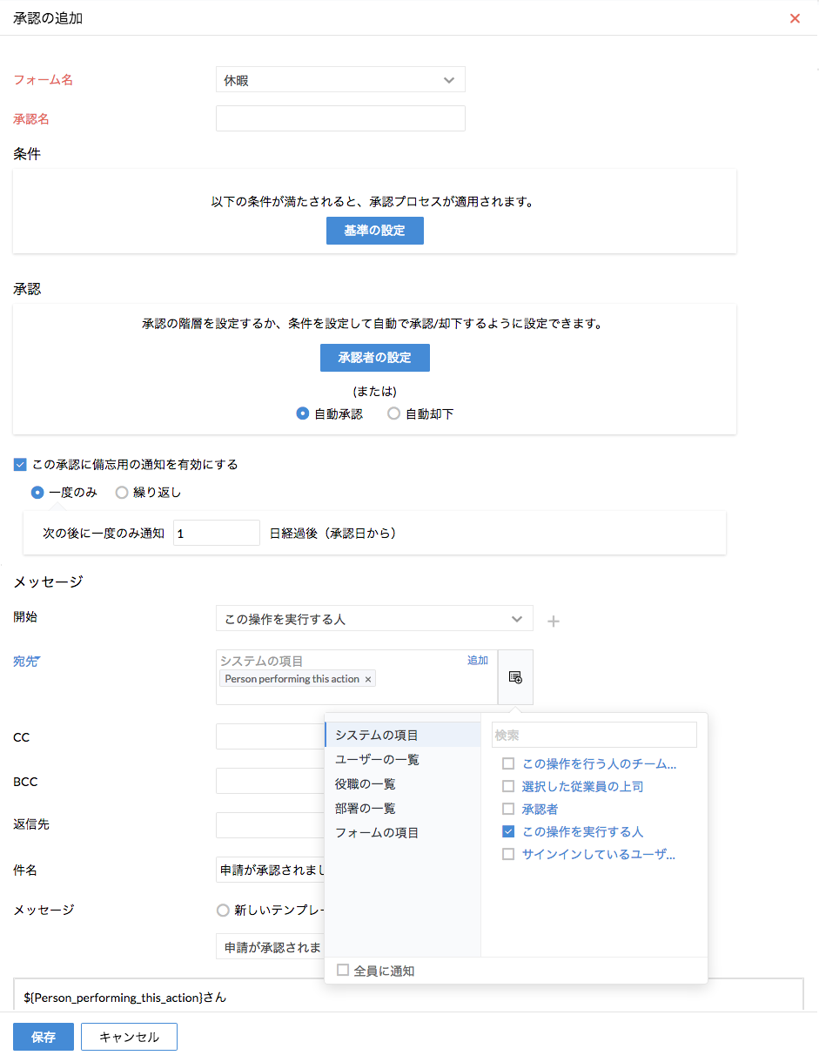The width and height of the screenshot is (819, 1062).
Task: Uncheck この操作を実行する人 checkbox
Action: click(508, 832)
